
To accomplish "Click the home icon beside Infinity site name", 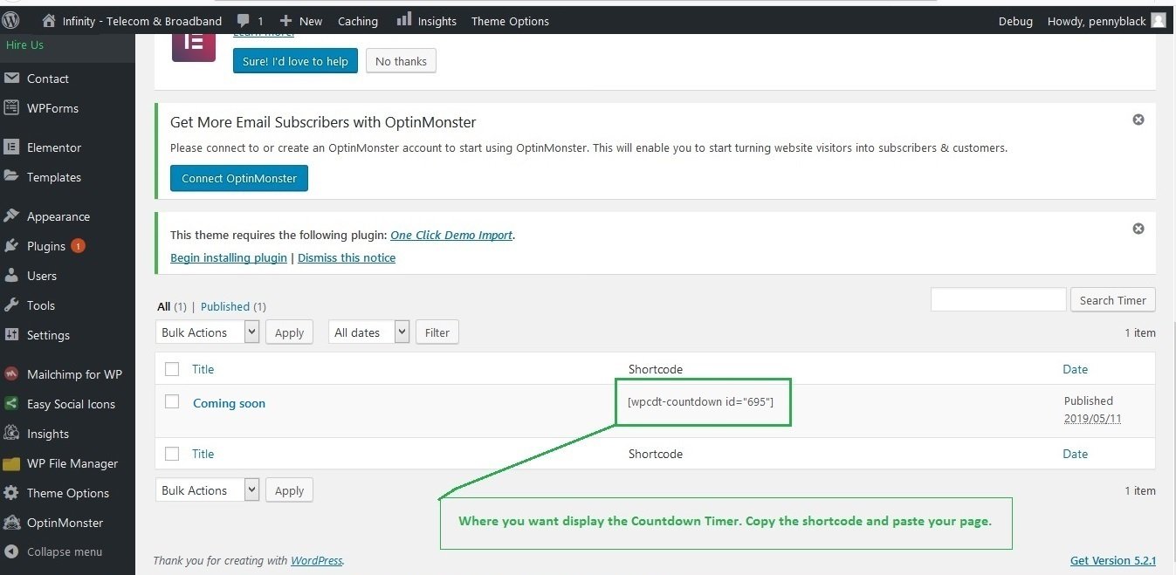I will tap(49, 20).
